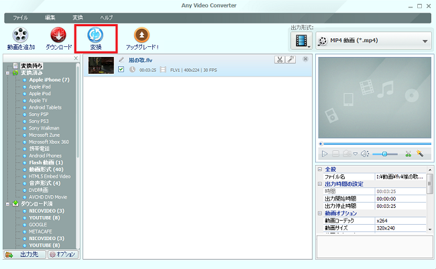
Task: Select GOOGLE under downloads tree
Action: 38,225
